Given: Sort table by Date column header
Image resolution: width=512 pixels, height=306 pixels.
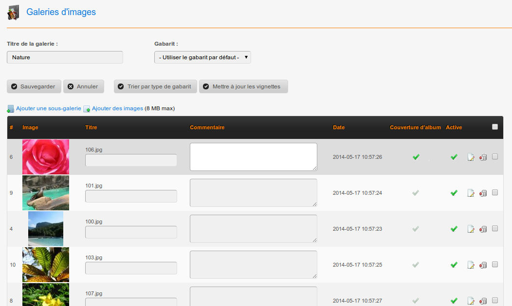Looking at the screenshot, I should coord(339,128).
